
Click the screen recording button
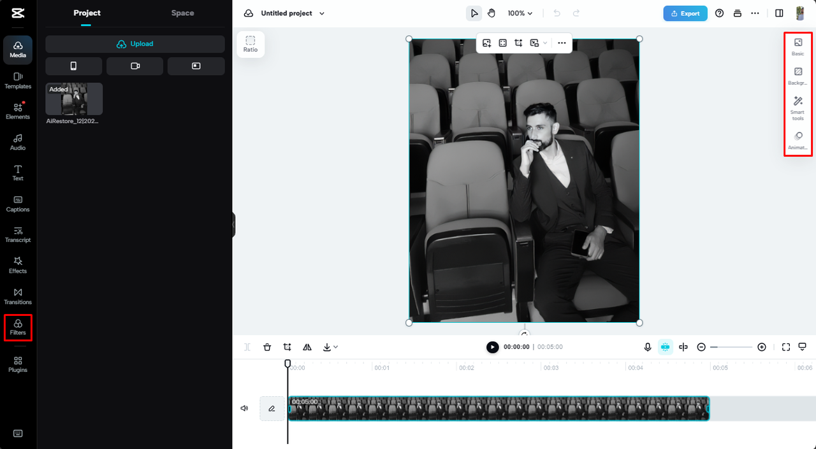tap(196, 66)
